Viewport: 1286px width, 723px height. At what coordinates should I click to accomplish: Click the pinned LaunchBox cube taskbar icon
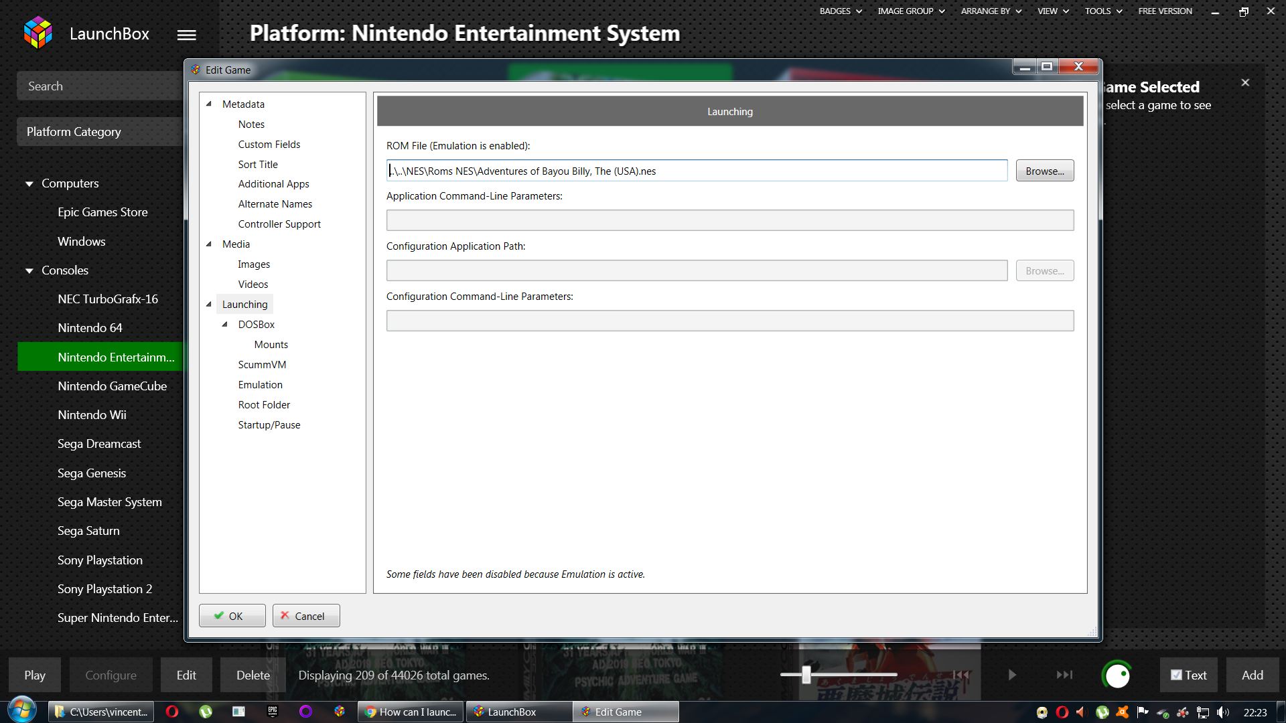click(339, 712)
